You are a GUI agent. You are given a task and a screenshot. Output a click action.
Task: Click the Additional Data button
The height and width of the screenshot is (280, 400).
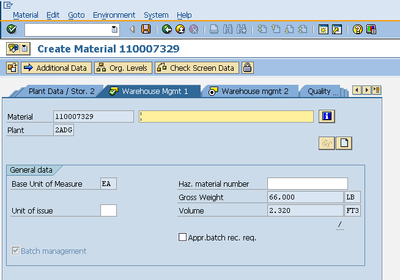(56, 68)
